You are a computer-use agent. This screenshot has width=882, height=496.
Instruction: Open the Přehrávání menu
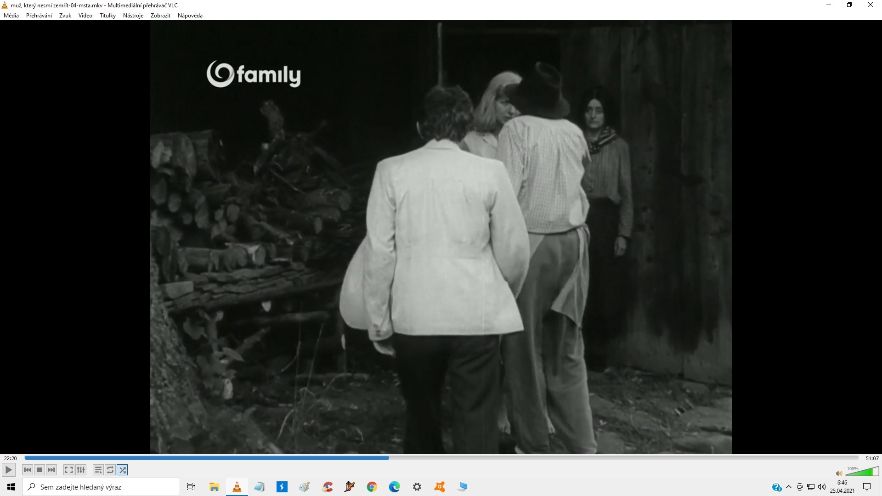[39, 15]
